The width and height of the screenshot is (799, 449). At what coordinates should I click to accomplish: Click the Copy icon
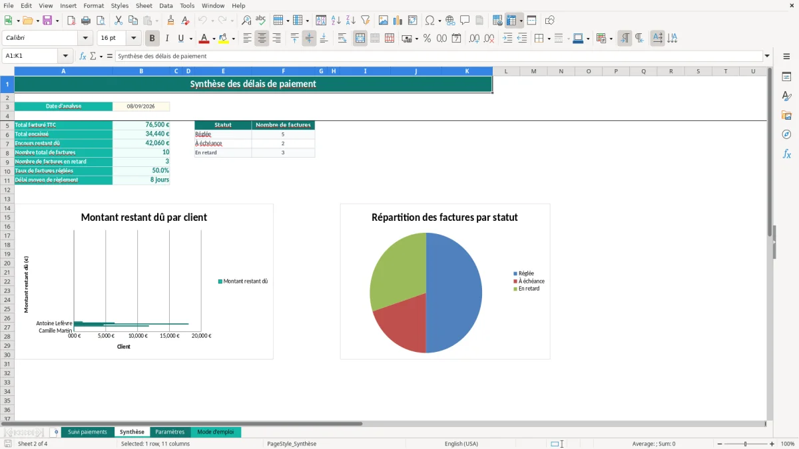pos(133,21)
